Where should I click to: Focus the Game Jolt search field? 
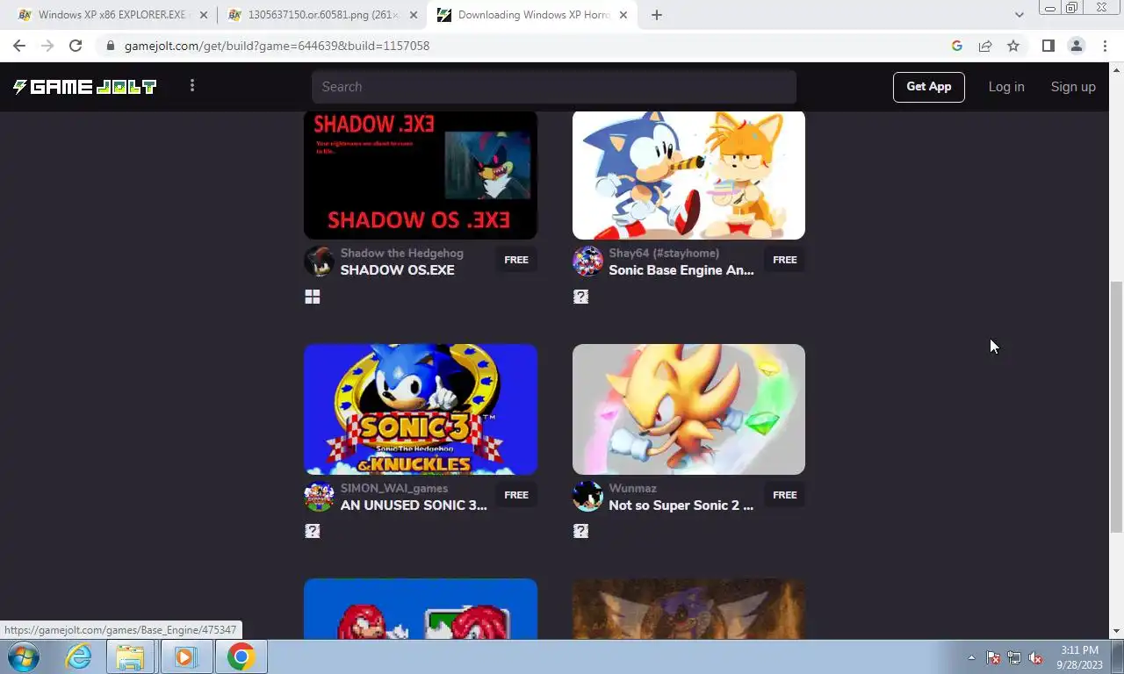[x=554, y=87]
